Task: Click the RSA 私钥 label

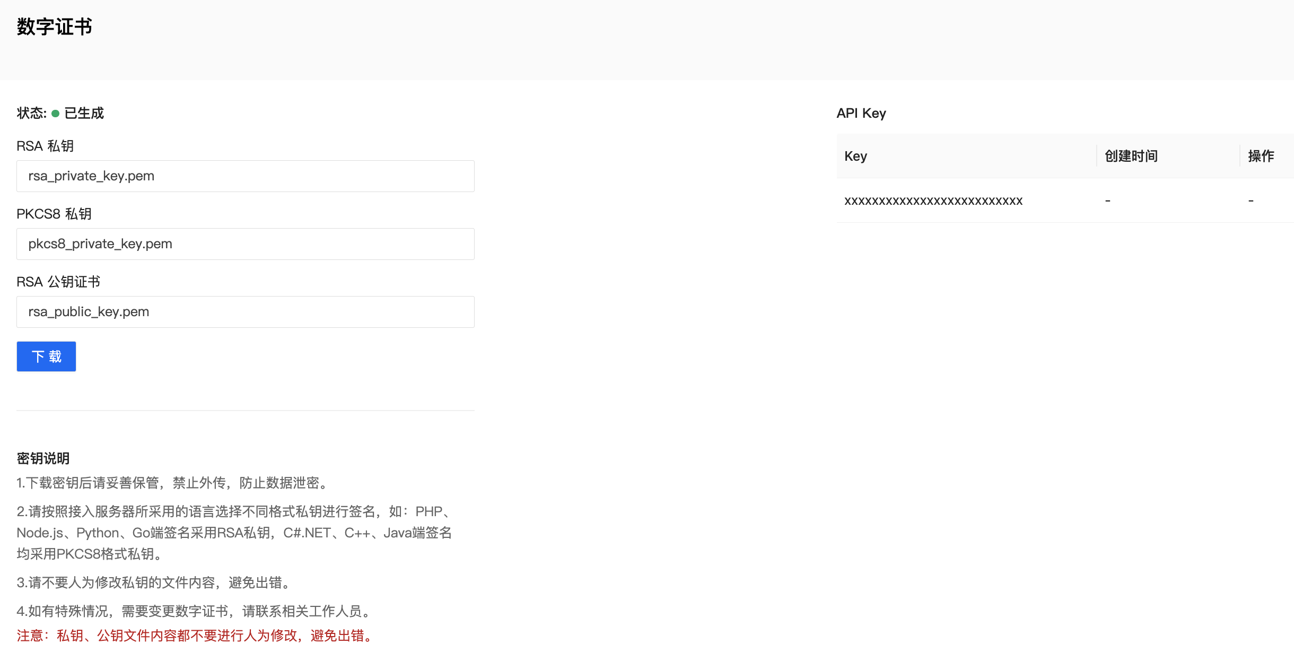Action: tap(45, 146)
